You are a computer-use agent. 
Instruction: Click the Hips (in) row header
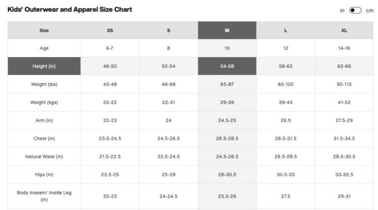click(44, 175)
